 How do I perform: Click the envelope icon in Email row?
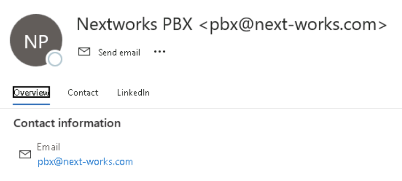click(25, 154)
